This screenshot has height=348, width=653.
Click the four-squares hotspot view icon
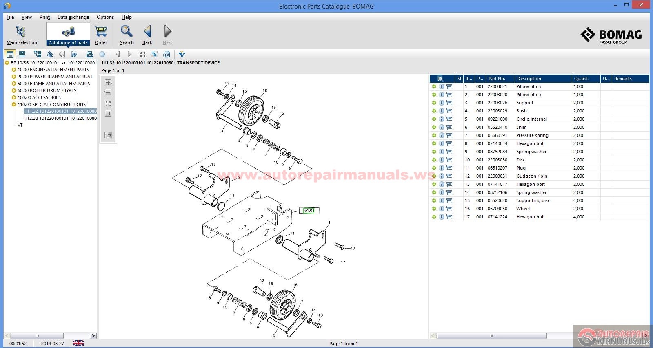108,104
